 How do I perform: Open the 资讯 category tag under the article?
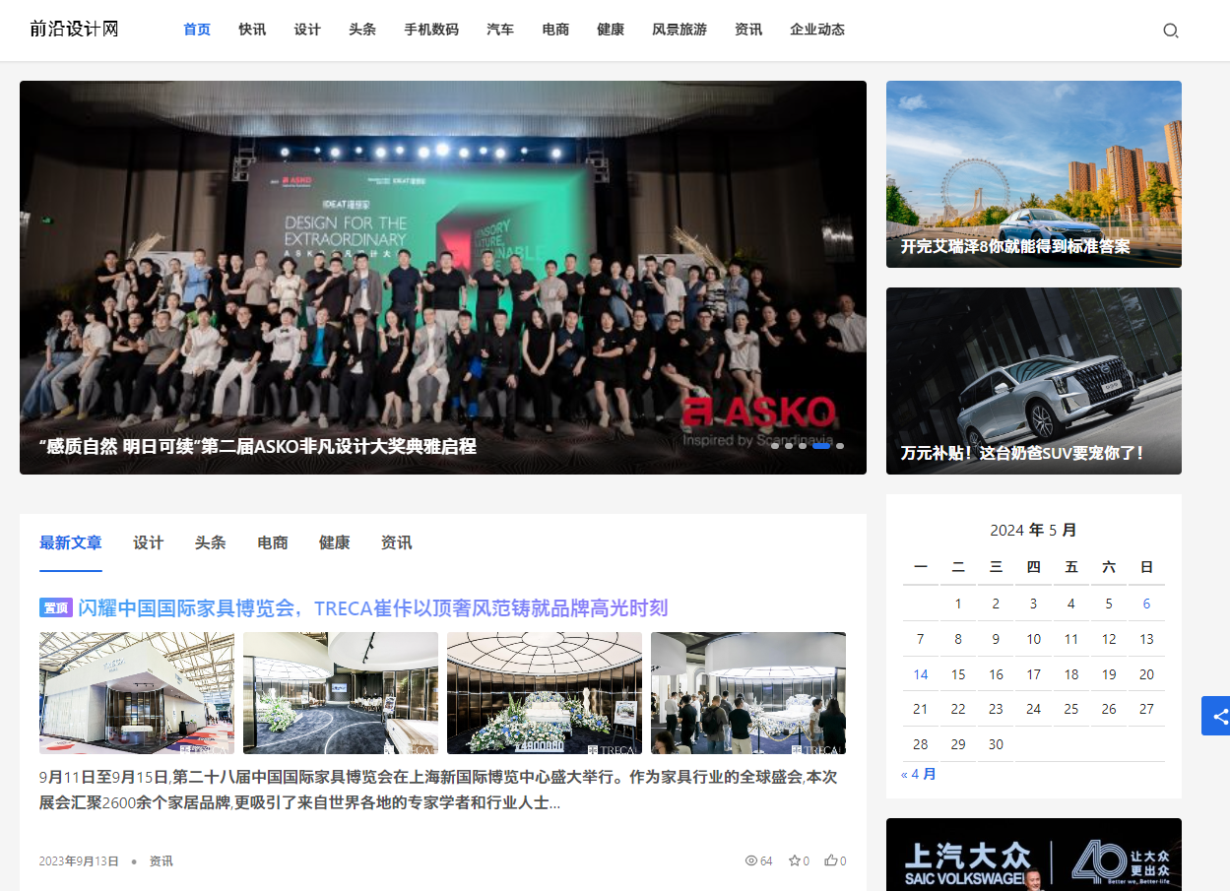tap(161, 860)
